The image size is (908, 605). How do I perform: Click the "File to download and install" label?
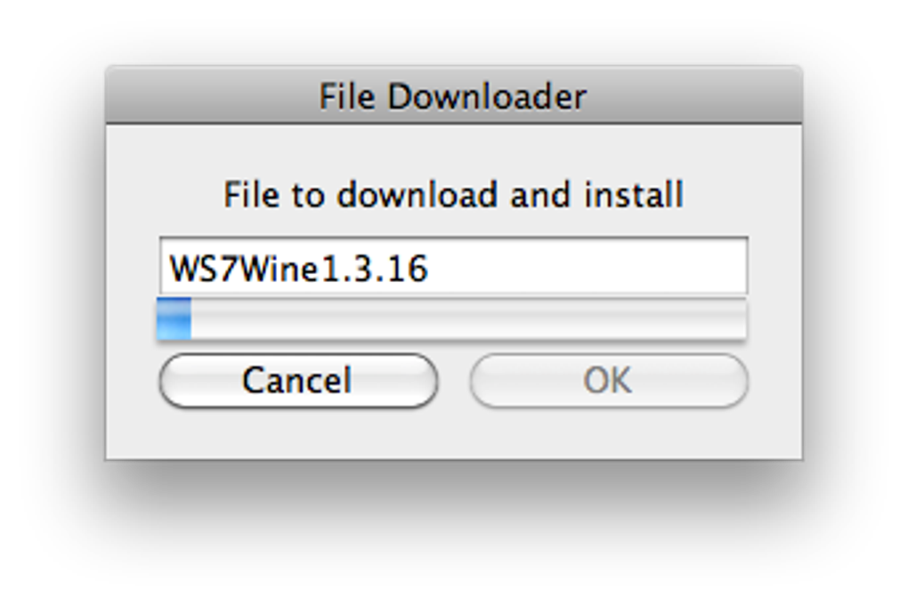tap(452, 195)
